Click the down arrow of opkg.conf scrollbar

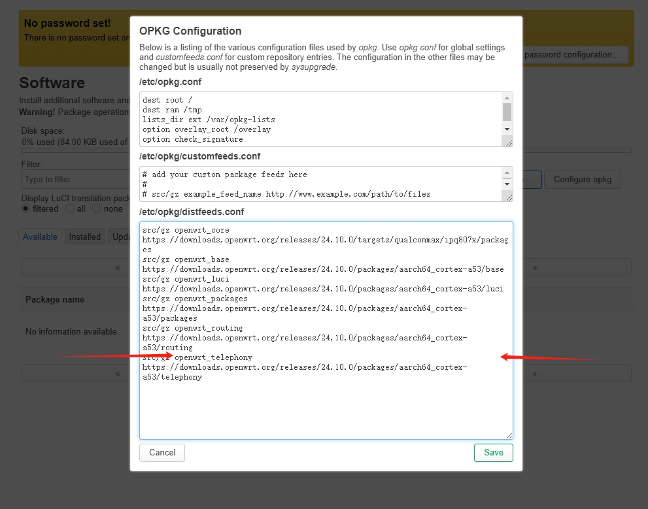click(x=507, y=129)
